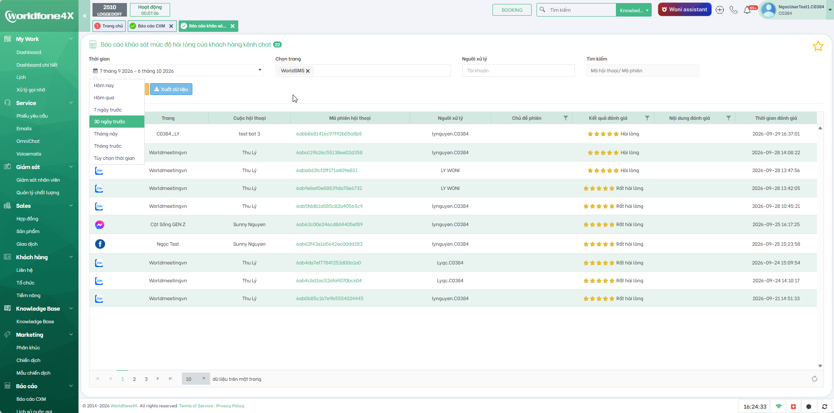Open Terms of Service link
Viewport: 834px width, 413px height.
[x=196, y=406]
